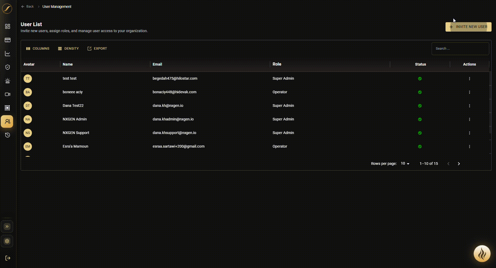Click the Export button
The image size is (496, 268).
coord(97,49)
